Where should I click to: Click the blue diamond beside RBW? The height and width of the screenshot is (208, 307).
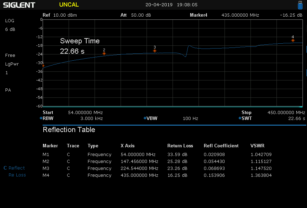41,118
